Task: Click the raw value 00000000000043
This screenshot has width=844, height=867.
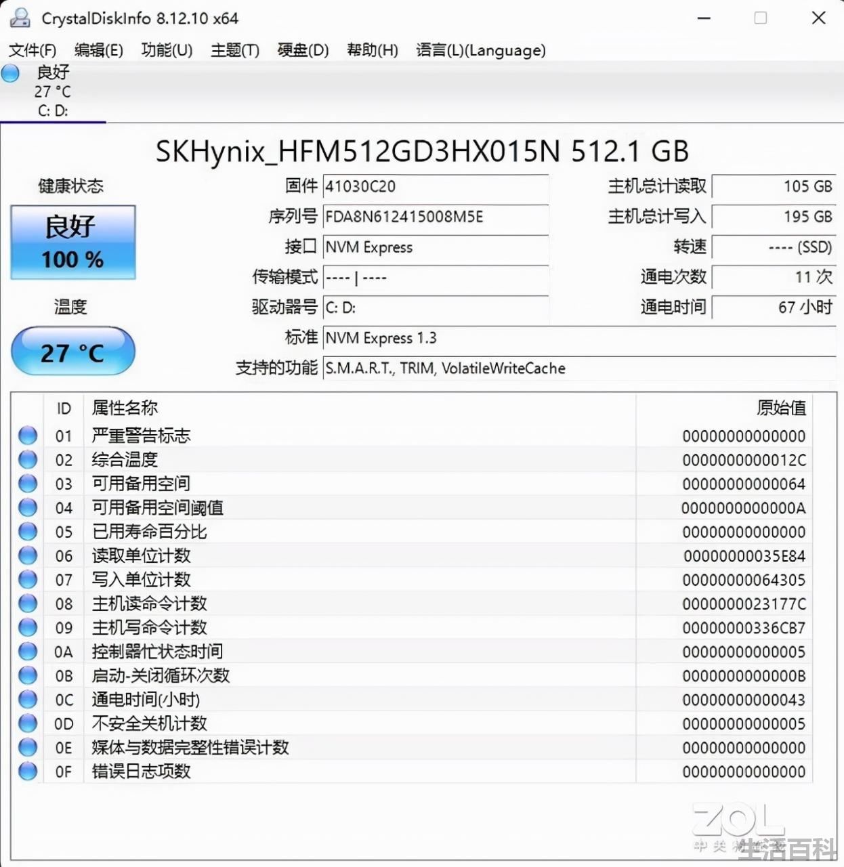Action: (x=744, y=700)
